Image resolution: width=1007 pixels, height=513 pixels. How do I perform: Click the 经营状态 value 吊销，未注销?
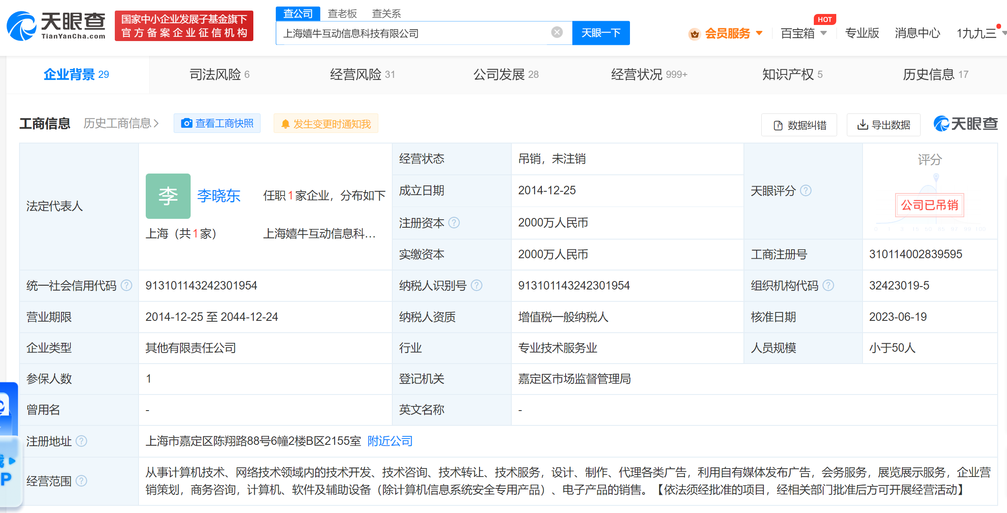pyautogui.click(x=552, y=159)
